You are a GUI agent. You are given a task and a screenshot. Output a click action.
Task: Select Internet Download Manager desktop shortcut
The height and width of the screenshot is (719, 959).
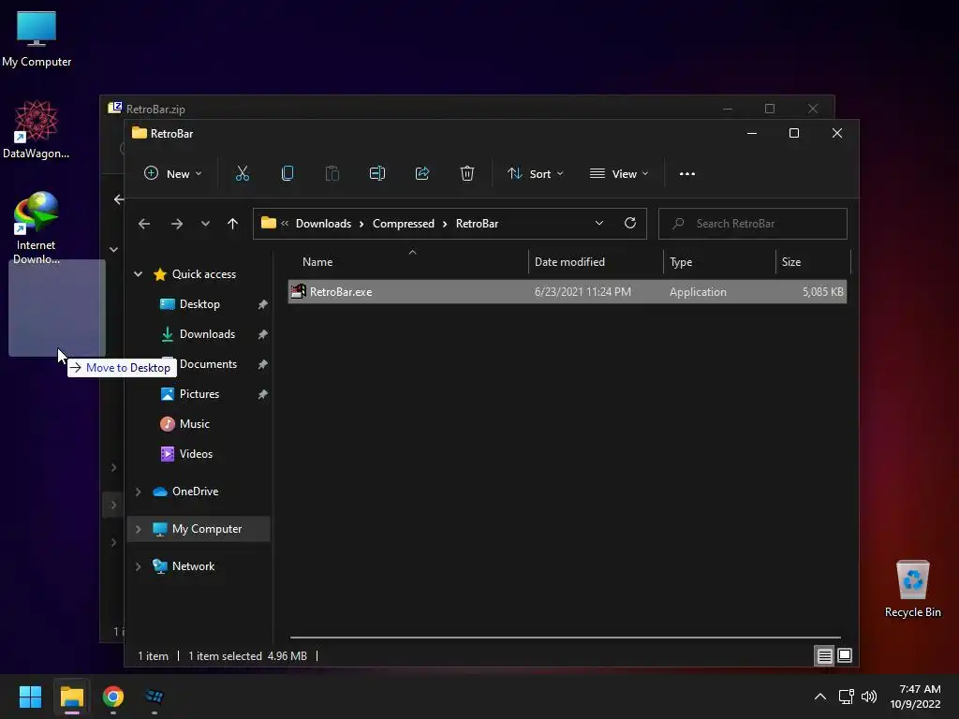pyautogui.click(x=37, y=227)
